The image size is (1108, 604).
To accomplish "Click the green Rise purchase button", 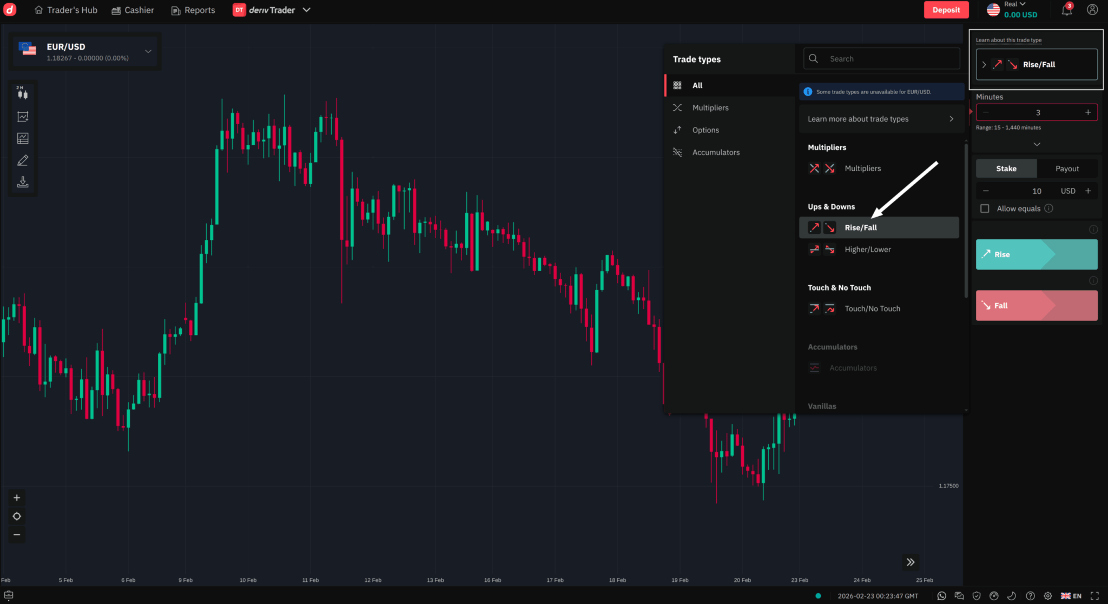I will (1036, 254).
